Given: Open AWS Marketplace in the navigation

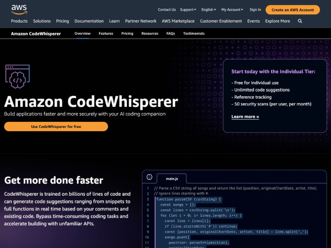Looking at the screenshot, I should point(178,21).
